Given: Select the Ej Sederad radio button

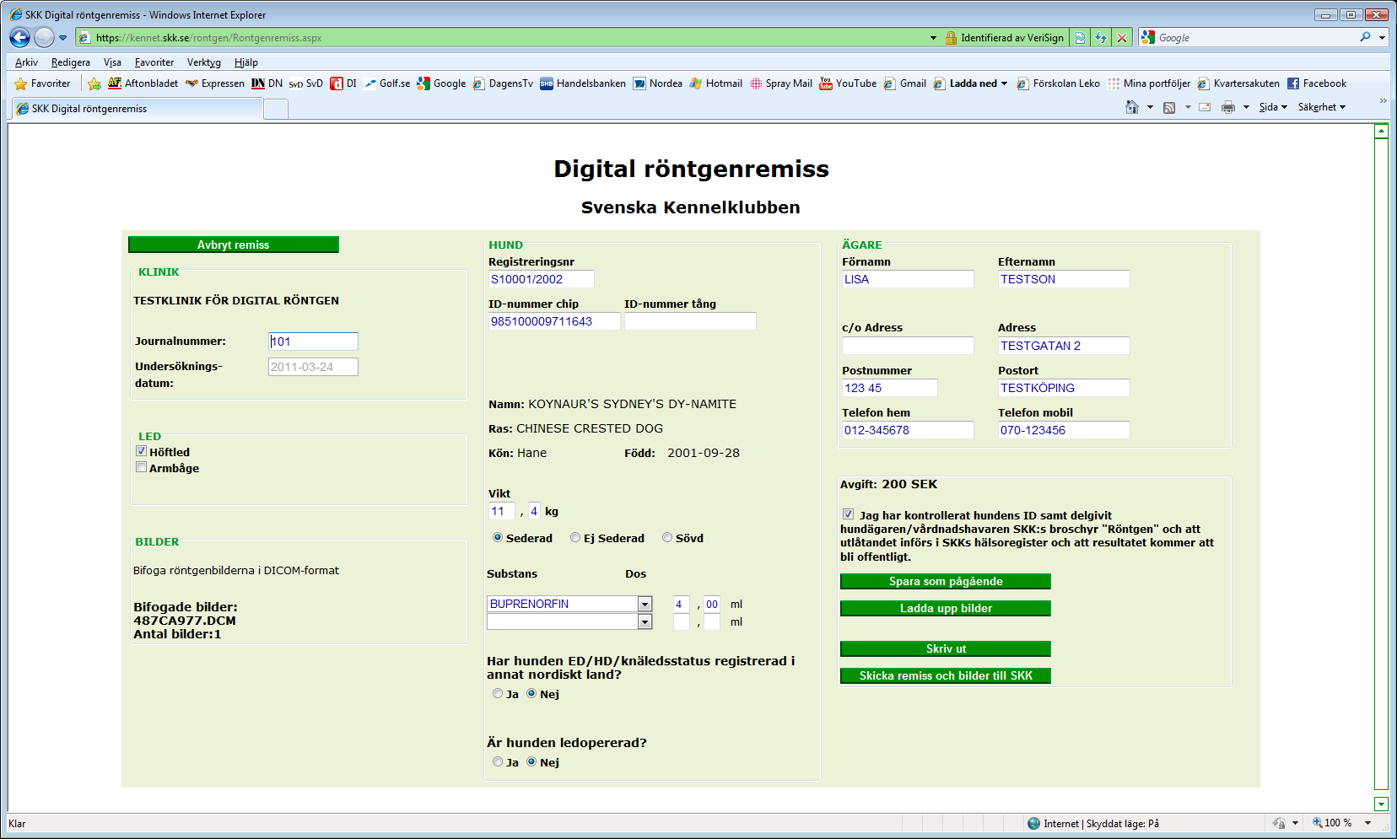Looking at the screenshot, I should (x=575, y=537).
